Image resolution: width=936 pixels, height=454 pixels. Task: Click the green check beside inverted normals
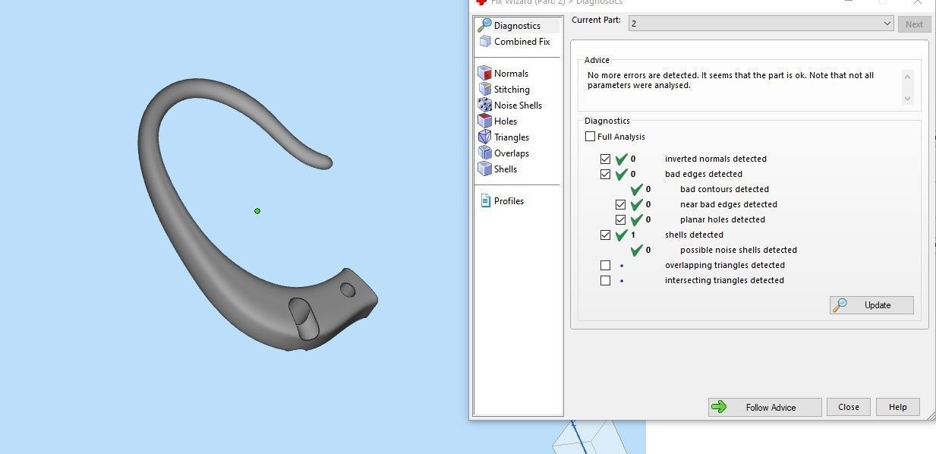click(621, 159)
